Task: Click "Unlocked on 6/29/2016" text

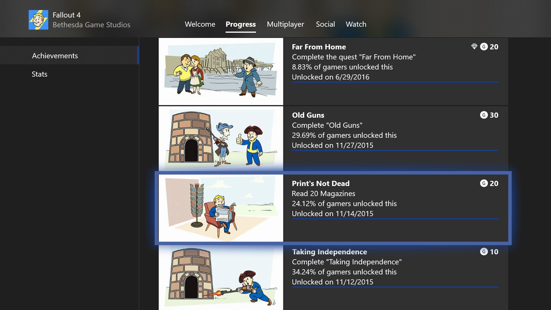Action: [x=331, y=77]
